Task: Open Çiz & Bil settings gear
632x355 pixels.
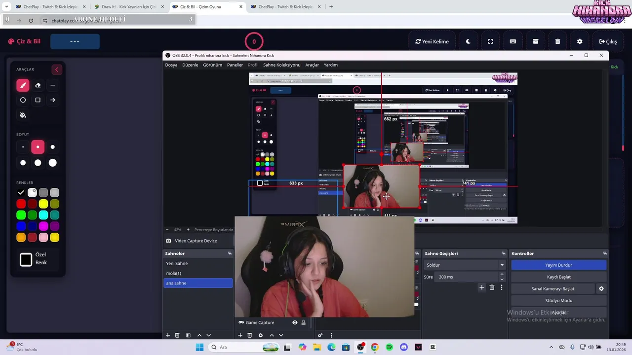Action: (580, 41)
